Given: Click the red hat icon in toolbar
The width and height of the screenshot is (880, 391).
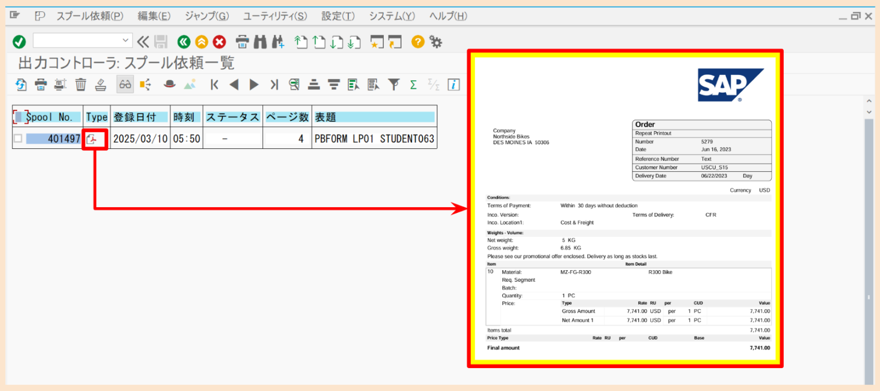Looking at the screenshot, I should click(170, 85).
